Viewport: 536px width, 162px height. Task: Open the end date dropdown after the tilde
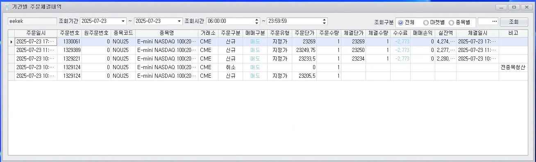(179, 21)
